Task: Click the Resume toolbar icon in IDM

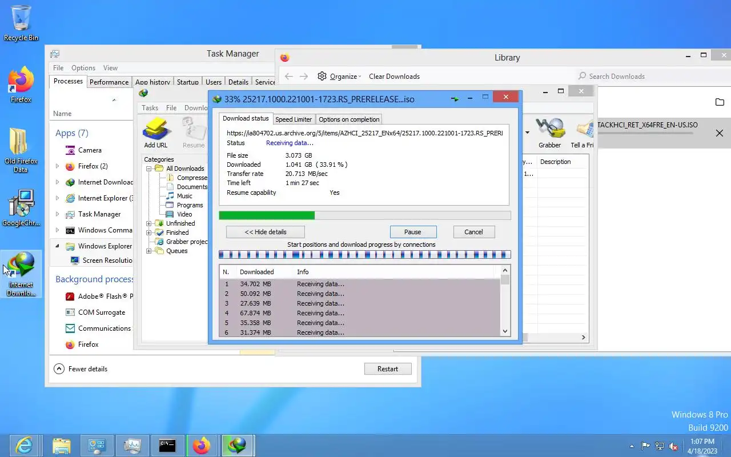Action: pyautogui.click(x=194, y=133)
